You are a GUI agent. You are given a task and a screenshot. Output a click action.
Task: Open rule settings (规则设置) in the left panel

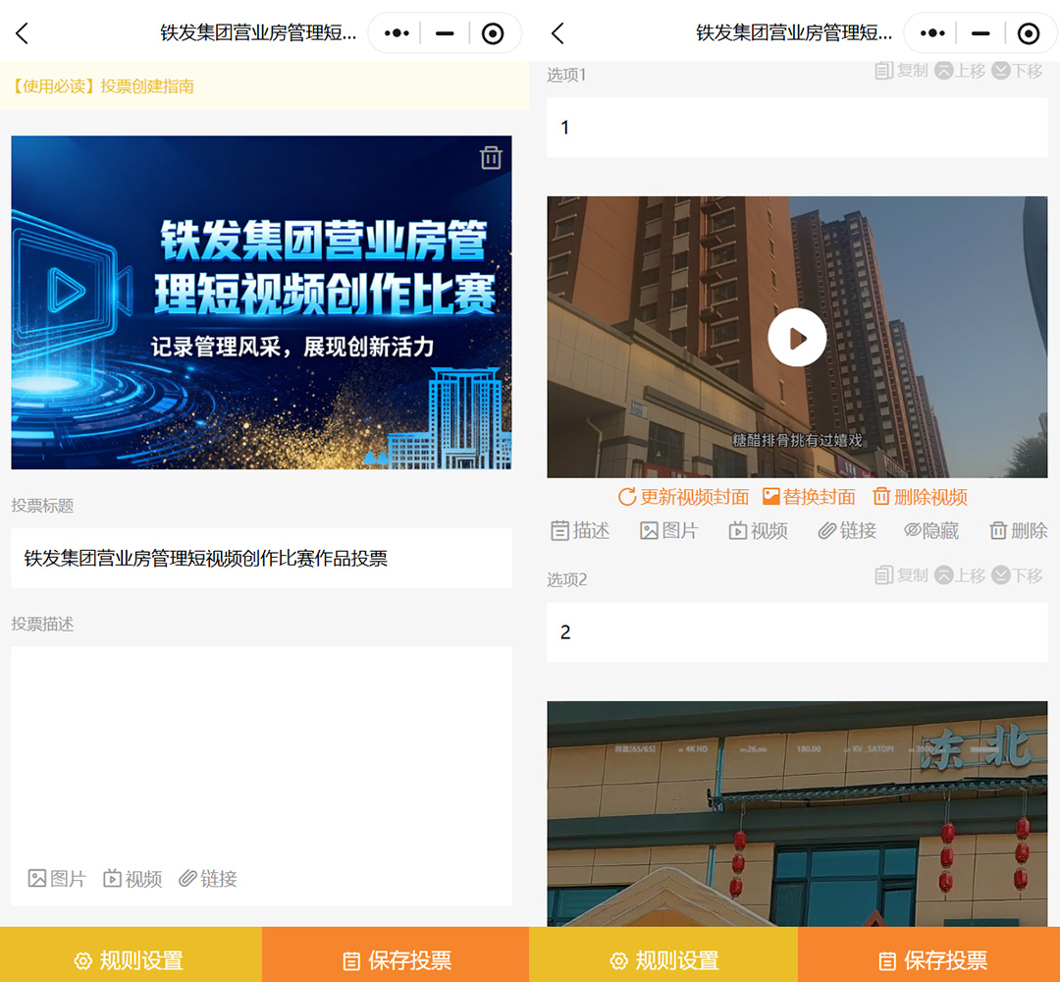coord(131,959)
